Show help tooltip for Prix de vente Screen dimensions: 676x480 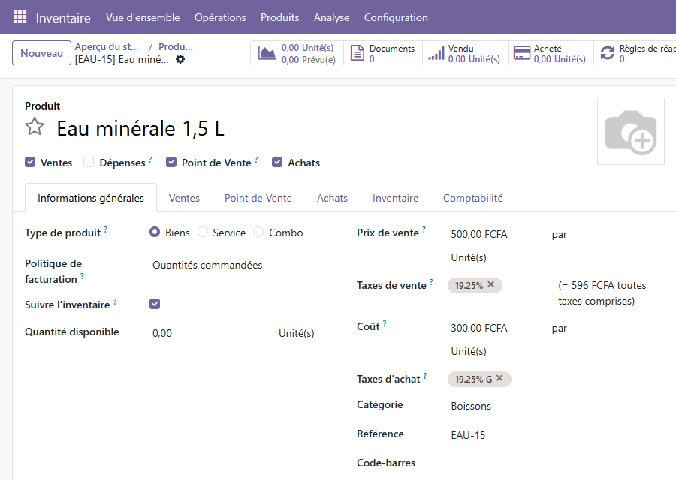[x=424, y=229]
